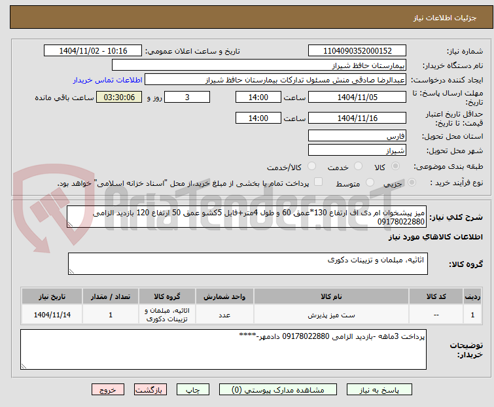Click the 'اطلاعات کالاهای مورد نیاز' section heading
This screenshot has width=494, height=407.
pos(435,237)
